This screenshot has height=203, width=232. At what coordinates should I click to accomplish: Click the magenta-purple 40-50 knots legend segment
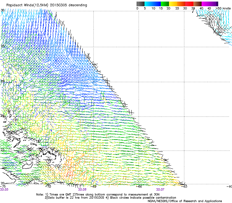coord(210,4)
